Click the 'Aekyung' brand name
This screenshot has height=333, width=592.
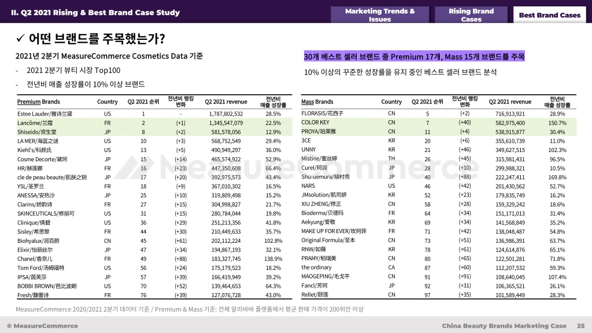tap(319, 222)
